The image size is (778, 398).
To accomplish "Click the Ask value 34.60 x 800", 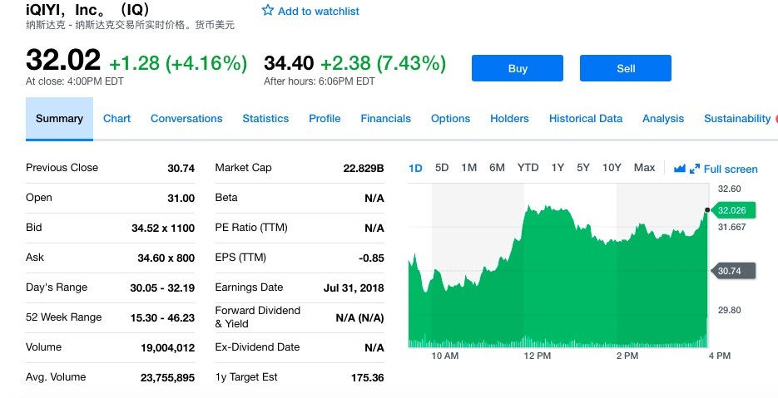I will point(166,258).
